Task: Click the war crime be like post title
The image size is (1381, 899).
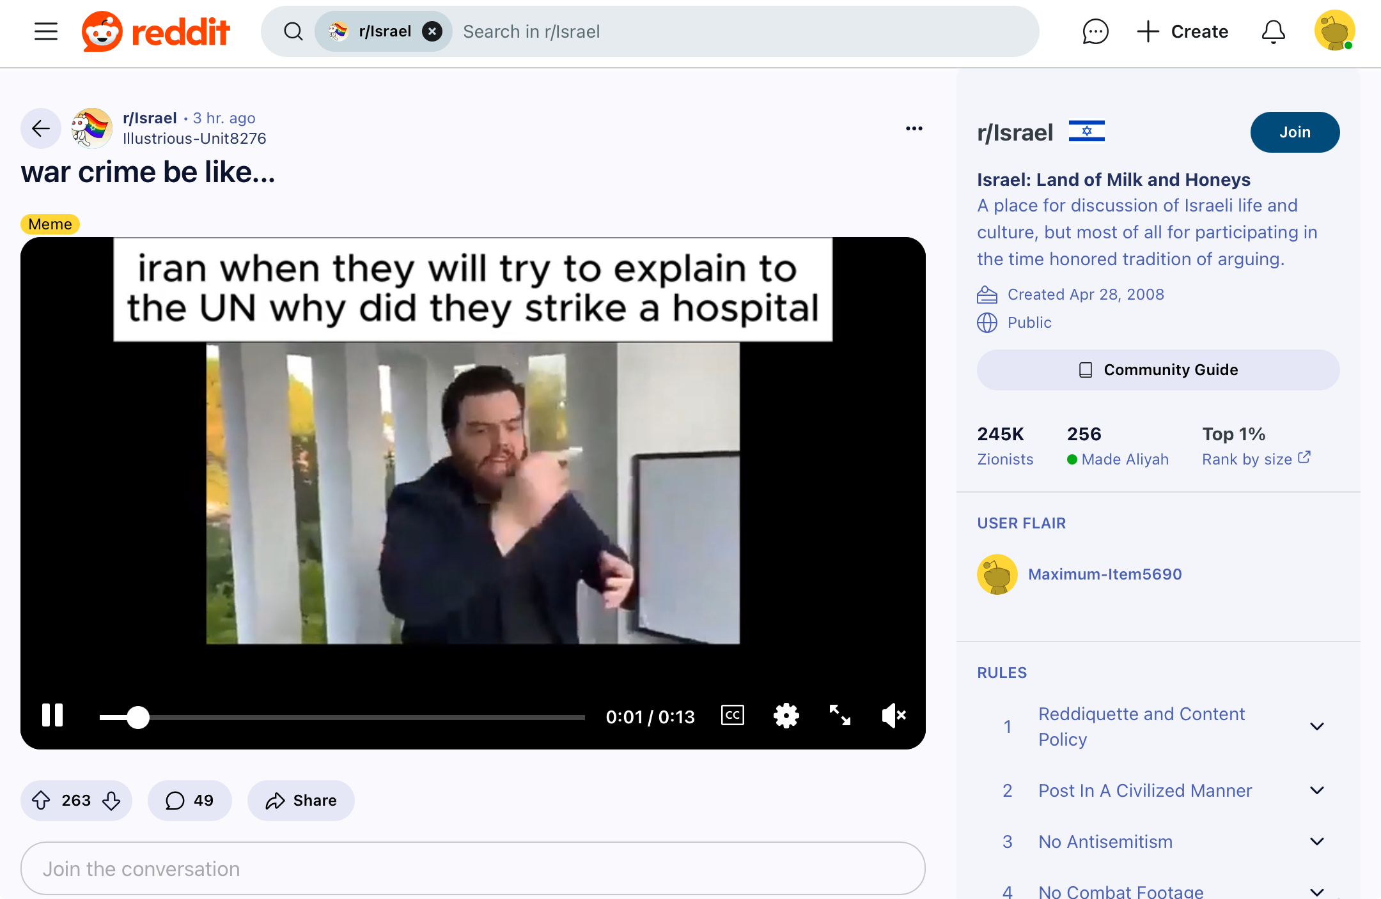Action: pos(148,173)
